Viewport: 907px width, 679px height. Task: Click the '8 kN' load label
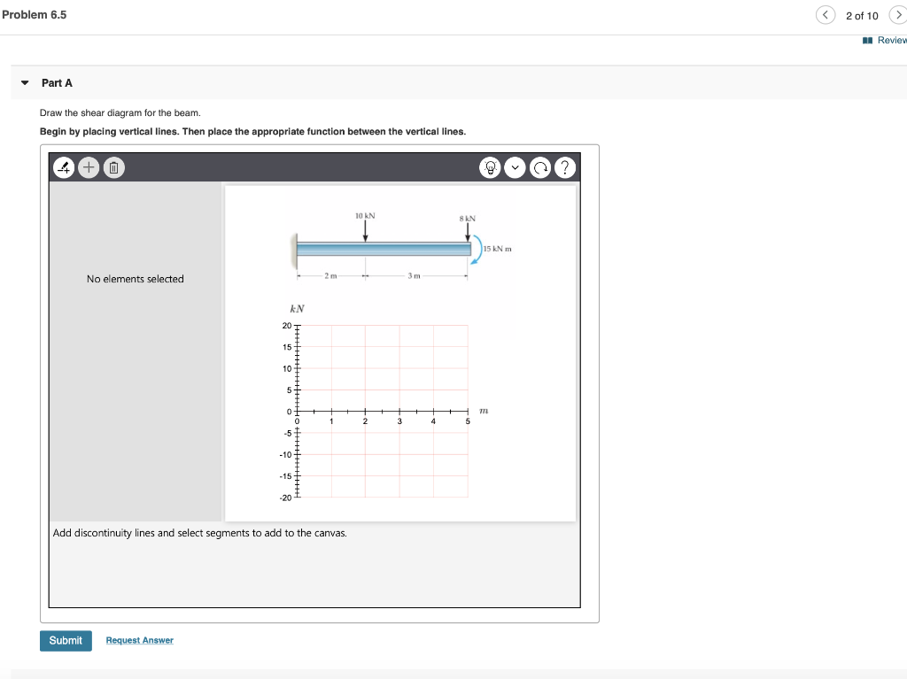468,219
